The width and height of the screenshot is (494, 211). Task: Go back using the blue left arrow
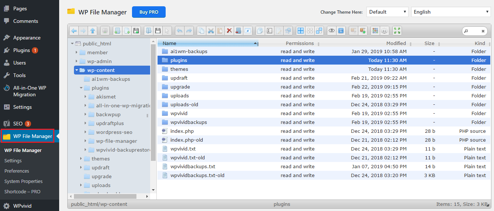pos(74,31)
